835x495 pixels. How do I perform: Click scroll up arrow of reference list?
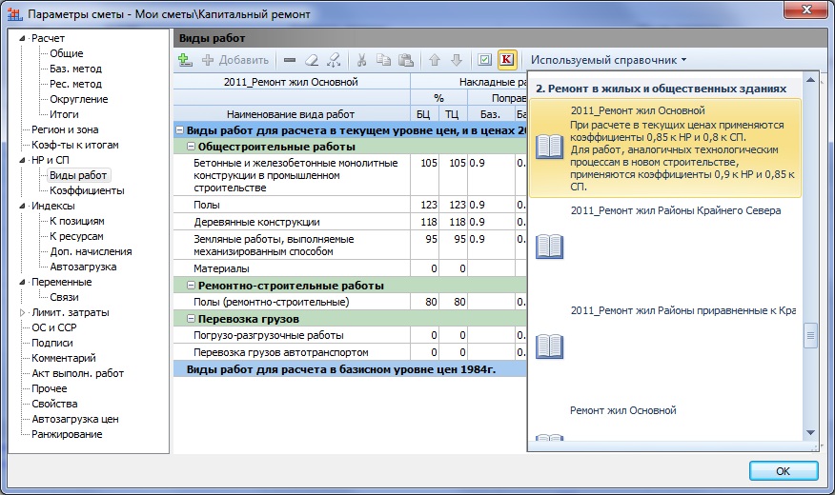[x=810, y=80]
